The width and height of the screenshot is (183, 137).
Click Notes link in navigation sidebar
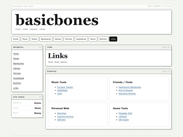click(16, 59)
